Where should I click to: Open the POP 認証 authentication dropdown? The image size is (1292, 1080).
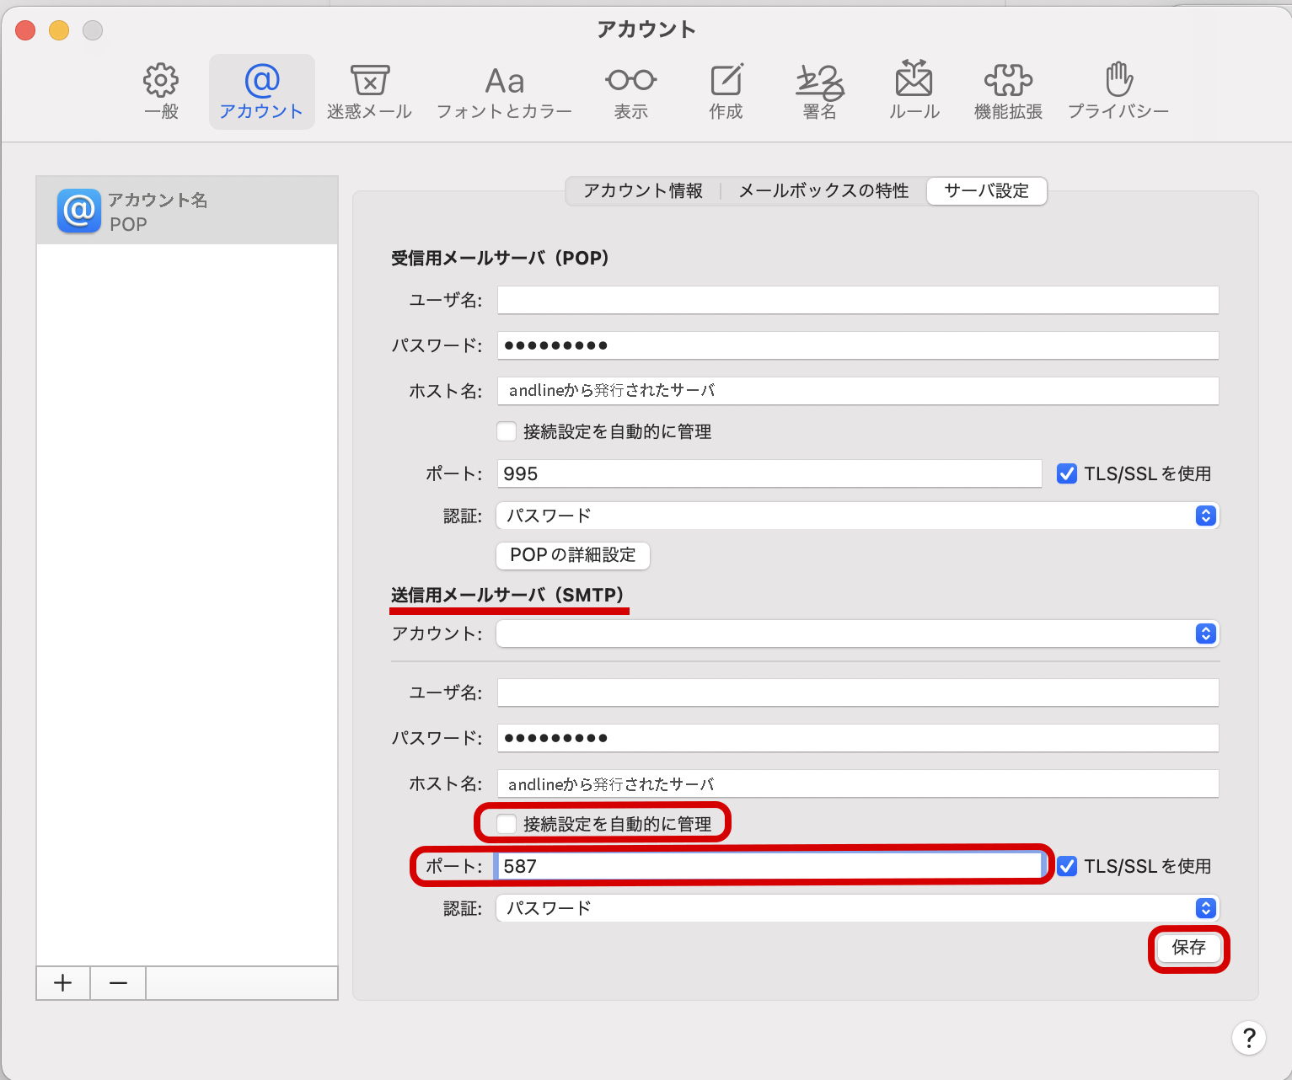click(857, 516)
